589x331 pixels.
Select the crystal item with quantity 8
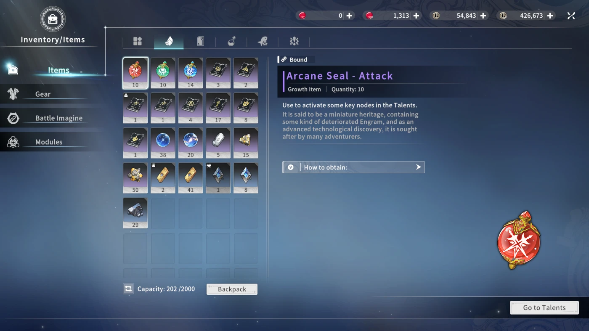[246, 177]
